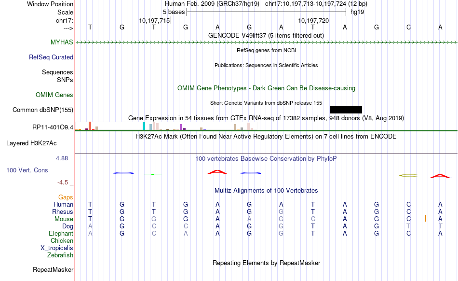This screenshot has height=281, width=458.
Task: Select the purple bar in the GTEx chart
Action: [181, 127]
